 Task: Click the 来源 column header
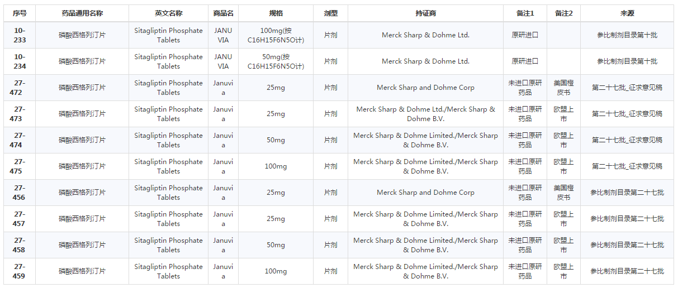[627, 13]
